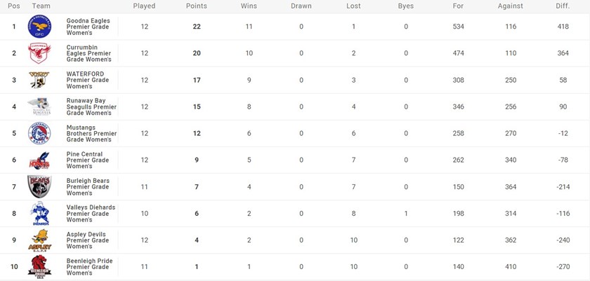The width and height of the screenshot is (590, 281).
Task: Click the Runaway Bay Seagulls logo
Action: click(39, 107)
